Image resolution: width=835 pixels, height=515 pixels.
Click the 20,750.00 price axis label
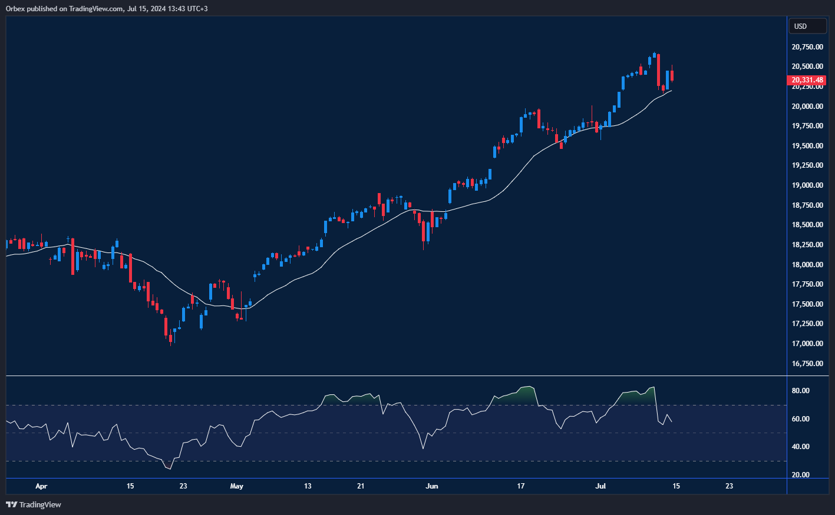(807, 47)
